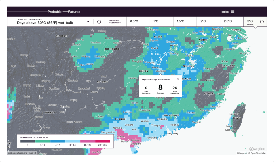Click the probablefutures.org map v1 label
Viewport: 274px width, 162px height.
tap(22, 153)
